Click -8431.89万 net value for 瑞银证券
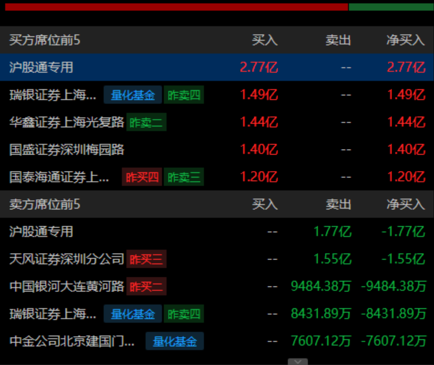434x365 pixels. (394, 314)
